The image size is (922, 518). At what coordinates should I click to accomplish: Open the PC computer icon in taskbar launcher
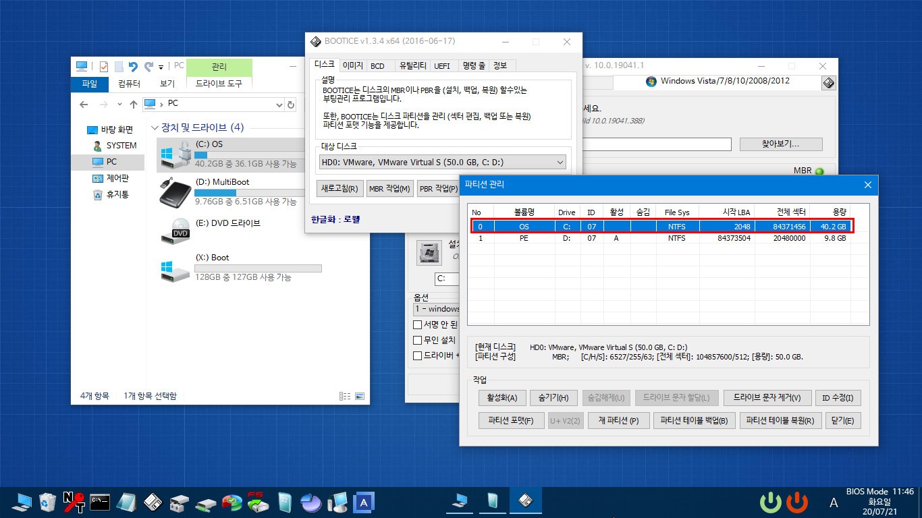coord(22,502)
